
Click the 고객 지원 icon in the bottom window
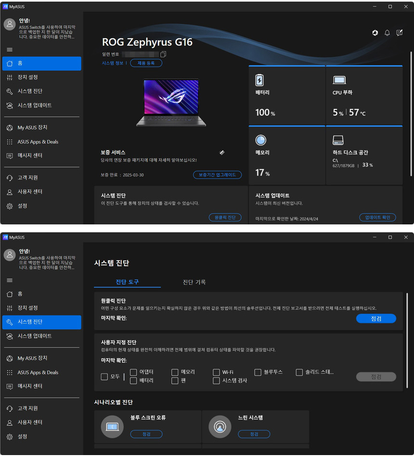pyautogui.click(x=10, y=408)
